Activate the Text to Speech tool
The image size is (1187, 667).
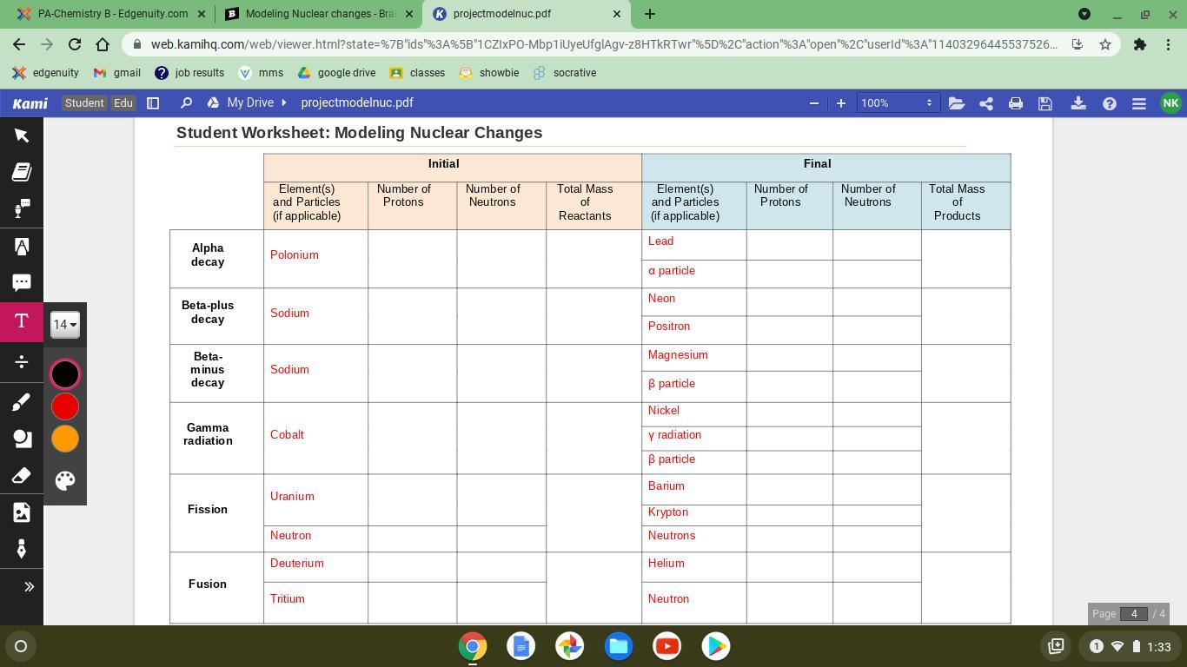(22, 209)
